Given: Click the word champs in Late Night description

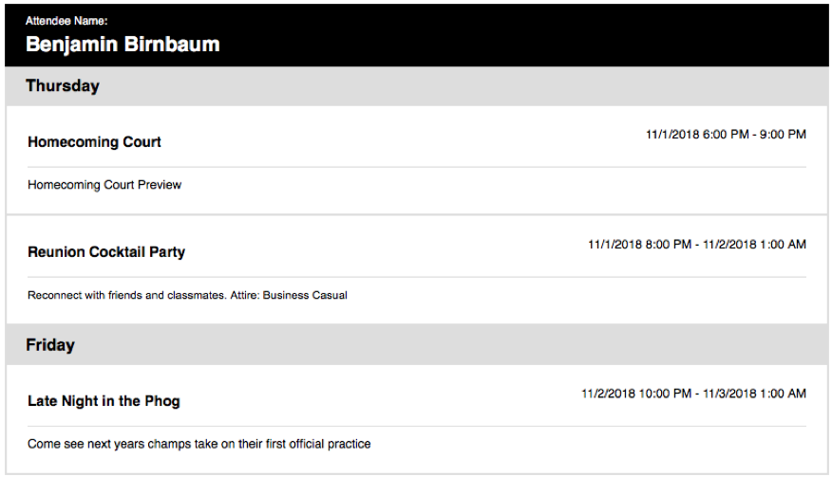Looking at the screenshot, I should tap(169, 444).
